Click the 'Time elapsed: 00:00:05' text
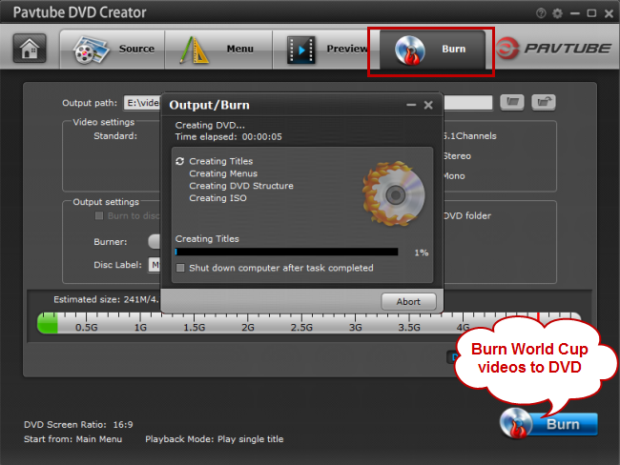The height and width of the screenshot is (465, 620). coord(229,136)
